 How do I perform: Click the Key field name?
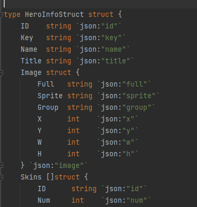27,38
